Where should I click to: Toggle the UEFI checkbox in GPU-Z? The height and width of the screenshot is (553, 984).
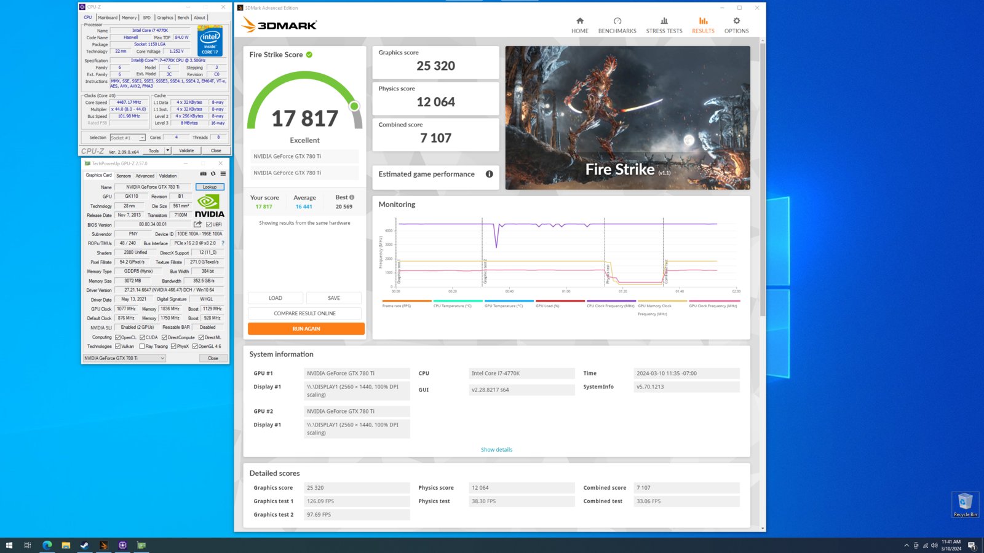pos(209,224)
